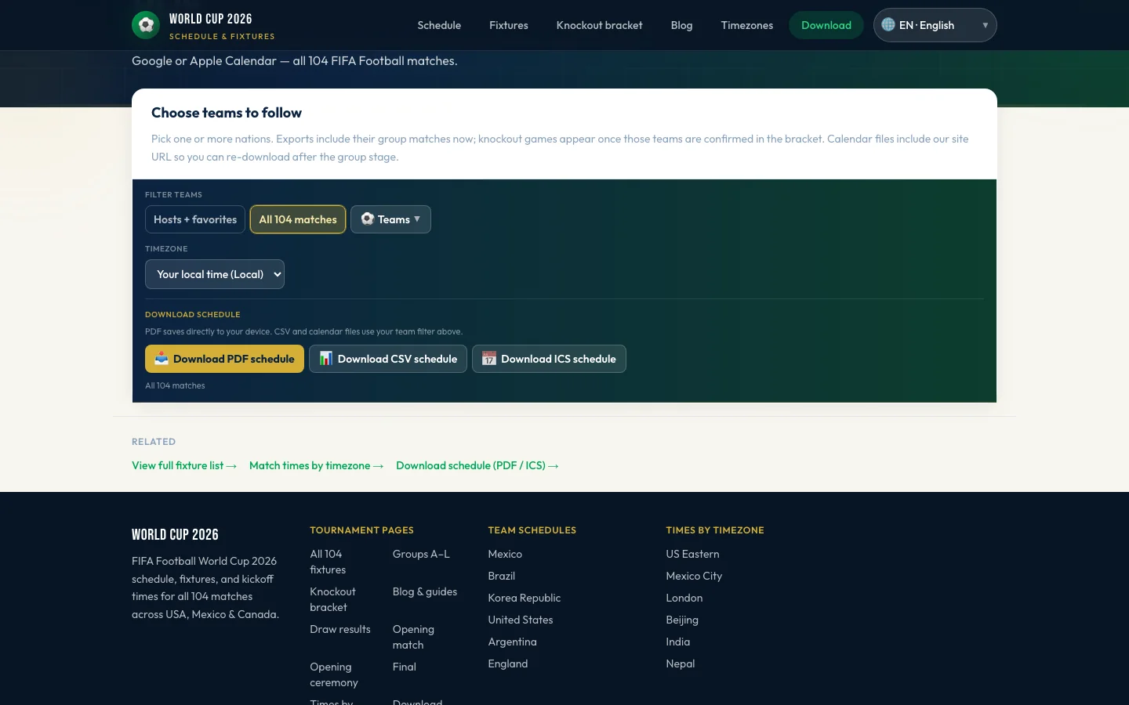Open India timezone link
The height and width of the screenshot is (705, 1129).
click(x=678, y=642)
